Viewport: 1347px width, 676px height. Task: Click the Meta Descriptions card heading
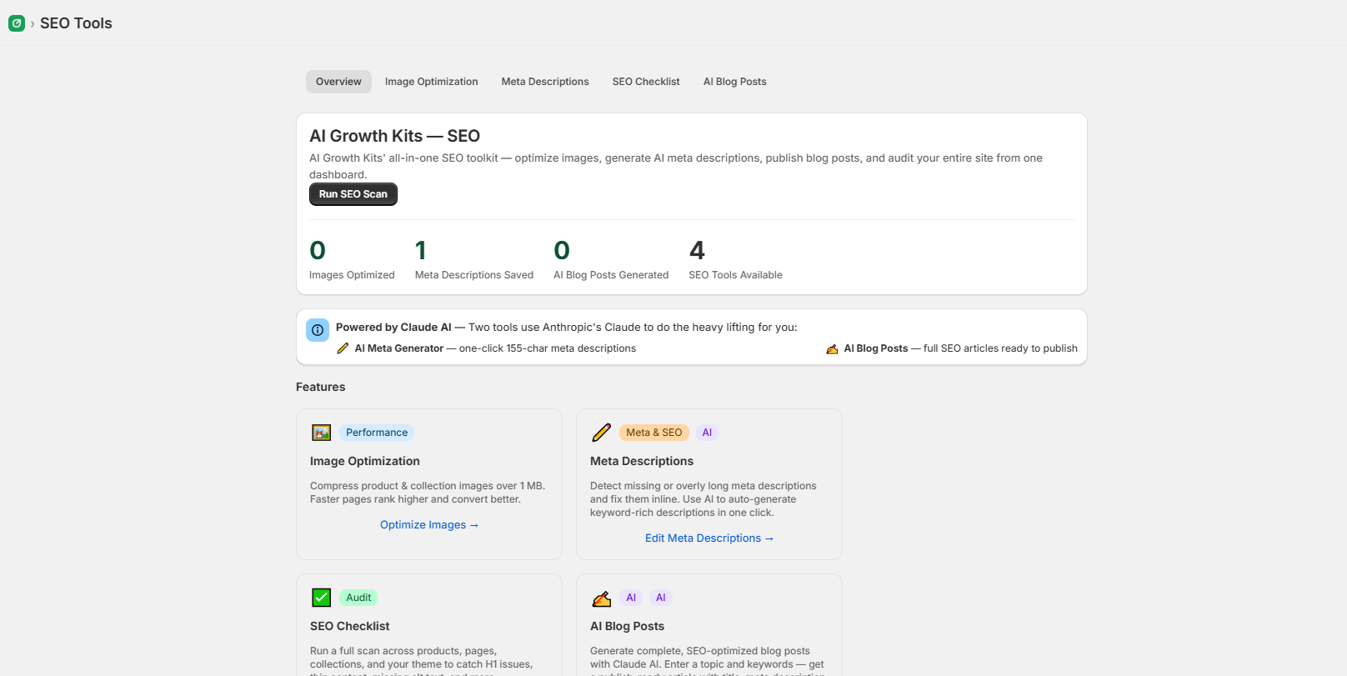pos(642,461)
